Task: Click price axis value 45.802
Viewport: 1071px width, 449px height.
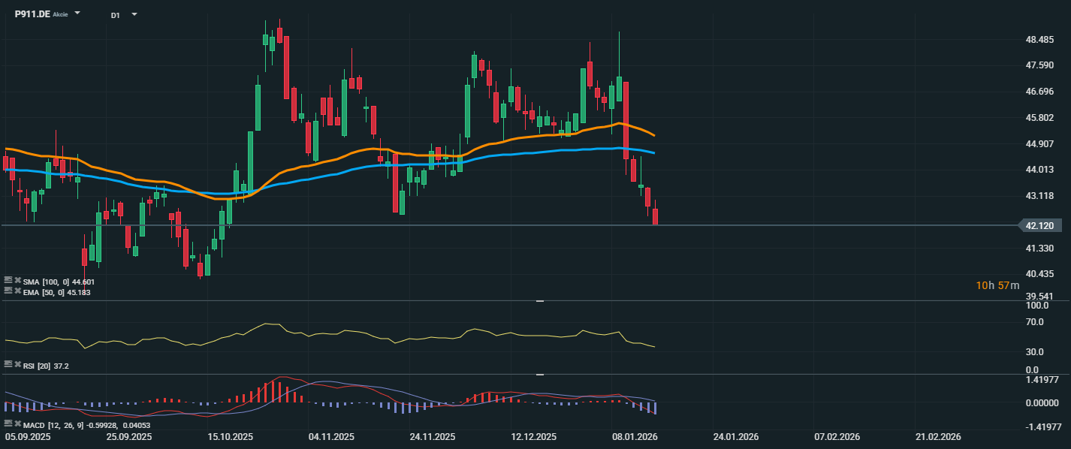Action: pyautogui.click(x=1039, y=118)
